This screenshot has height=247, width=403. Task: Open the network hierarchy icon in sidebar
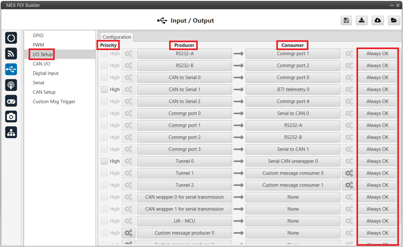(x=11, y=132)
